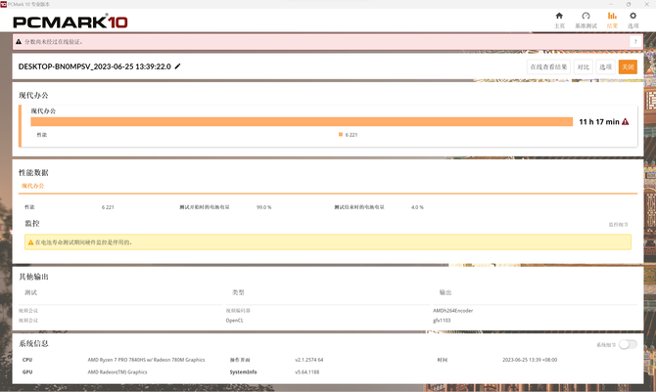The image size is (656, 392).
Task: Click the 11 h 17 min battery result
Action: tap(598, 121)
